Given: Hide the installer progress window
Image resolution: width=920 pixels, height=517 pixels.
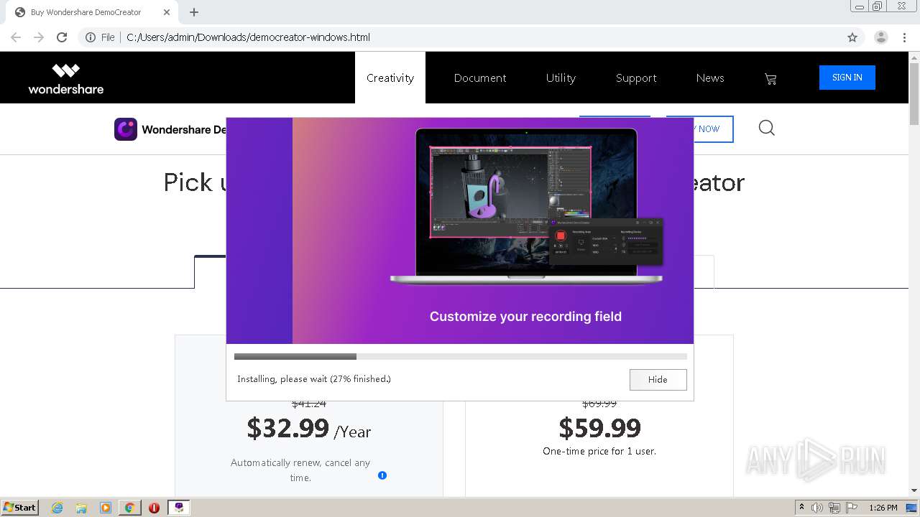Looking at the screenshot, I should pos(658,379).
